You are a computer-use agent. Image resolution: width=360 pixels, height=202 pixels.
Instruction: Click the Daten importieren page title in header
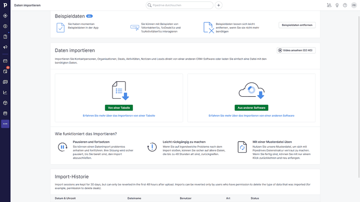[x=27, y=5]
